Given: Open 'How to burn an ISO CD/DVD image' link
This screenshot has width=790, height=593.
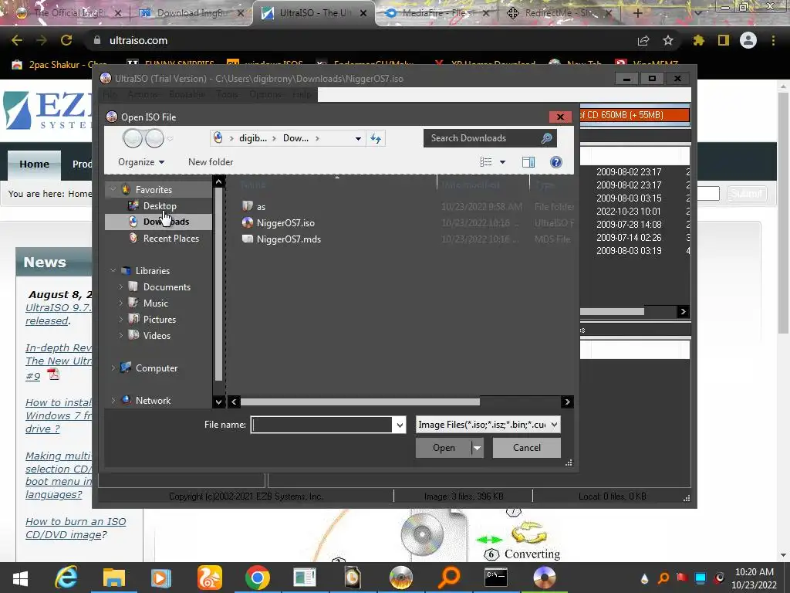Looking at the screenshot, I should [76, 528].
